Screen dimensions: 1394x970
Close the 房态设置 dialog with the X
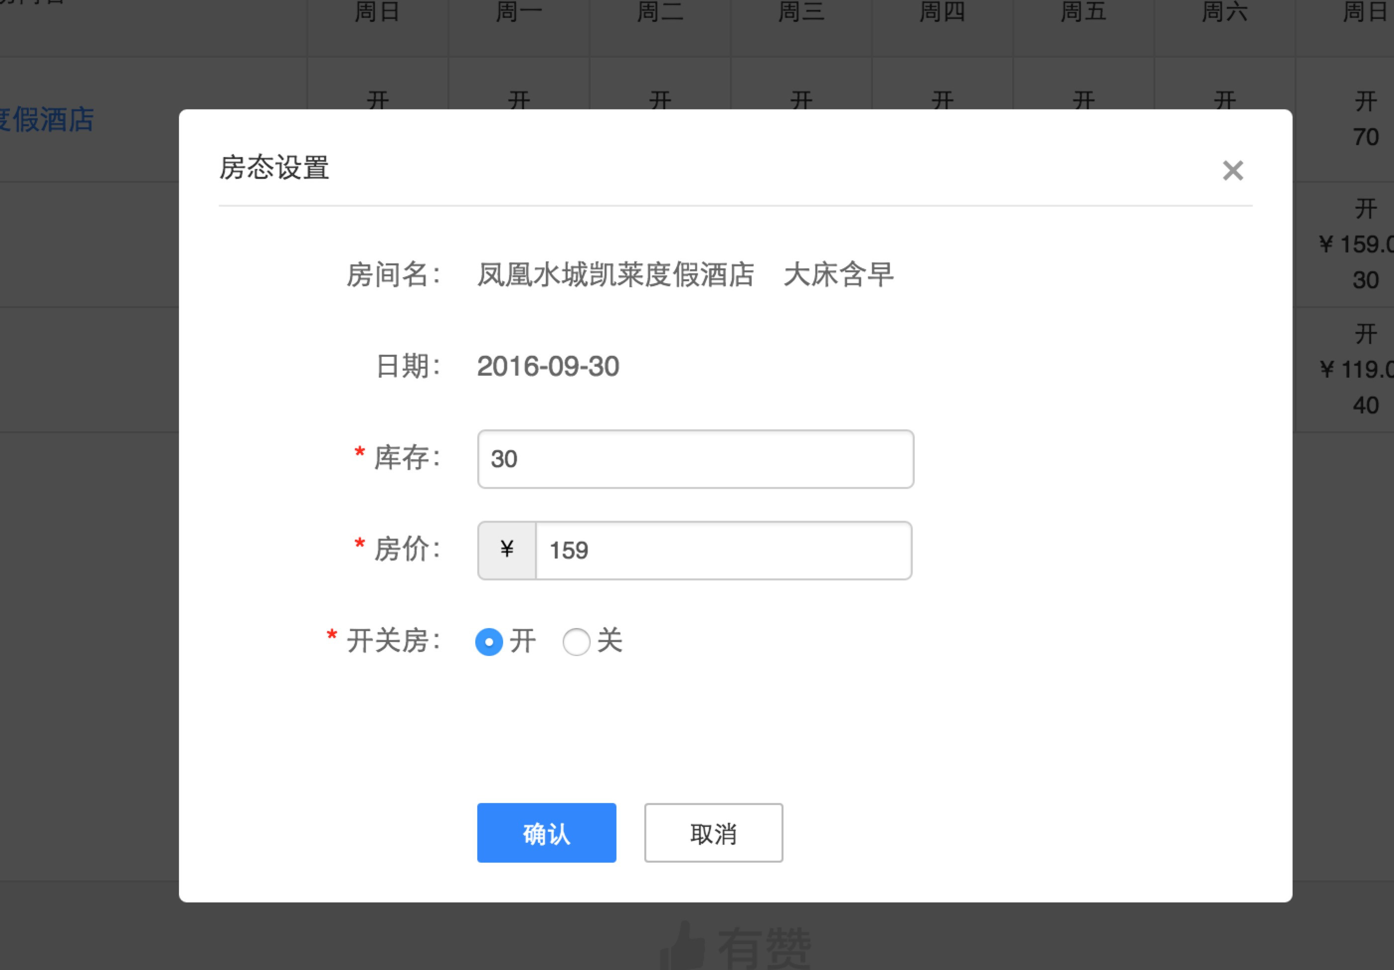[x=1232, y=170]
